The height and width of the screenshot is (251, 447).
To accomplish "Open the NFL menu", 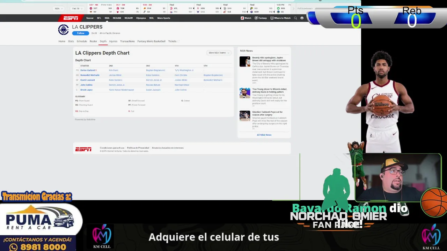I will coord(99,18).
